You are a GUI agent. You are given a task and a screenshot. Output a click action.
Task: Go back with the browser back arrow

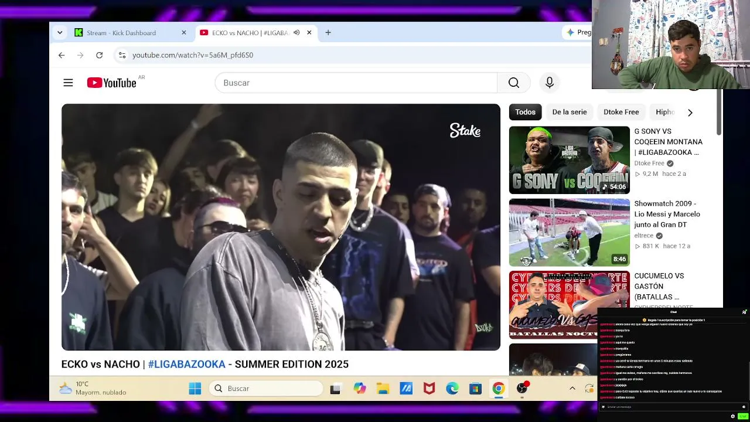pos(62,55)
